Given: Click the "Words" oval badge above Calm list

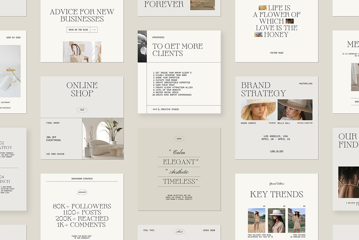Looking at the screenshot, I should click(179, 138).
